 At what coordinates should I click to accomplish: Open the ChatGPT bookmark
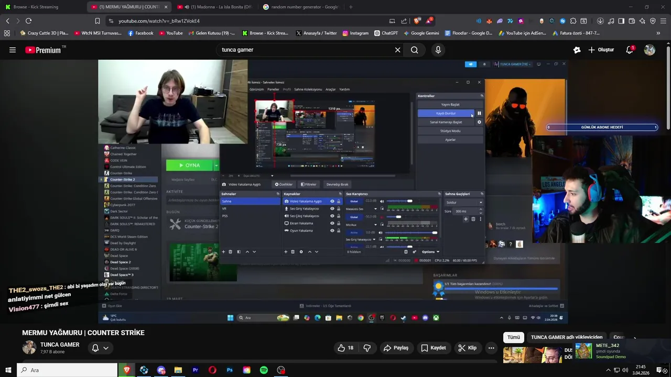(x=386, y=33)
